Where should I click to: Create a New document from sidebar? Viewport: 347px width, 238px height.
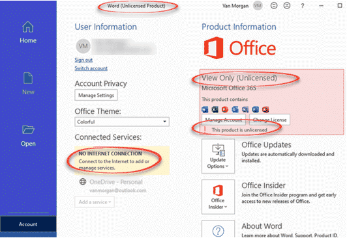click(x=28, y=83)
